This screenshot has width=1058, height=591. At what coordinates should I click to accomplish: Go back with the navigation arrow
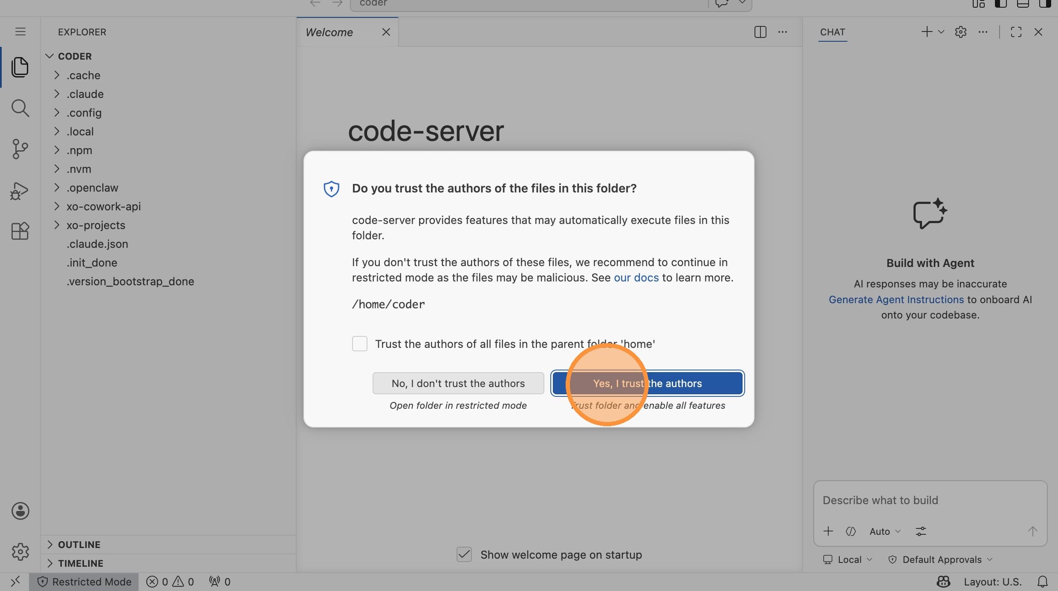[315, 3]
